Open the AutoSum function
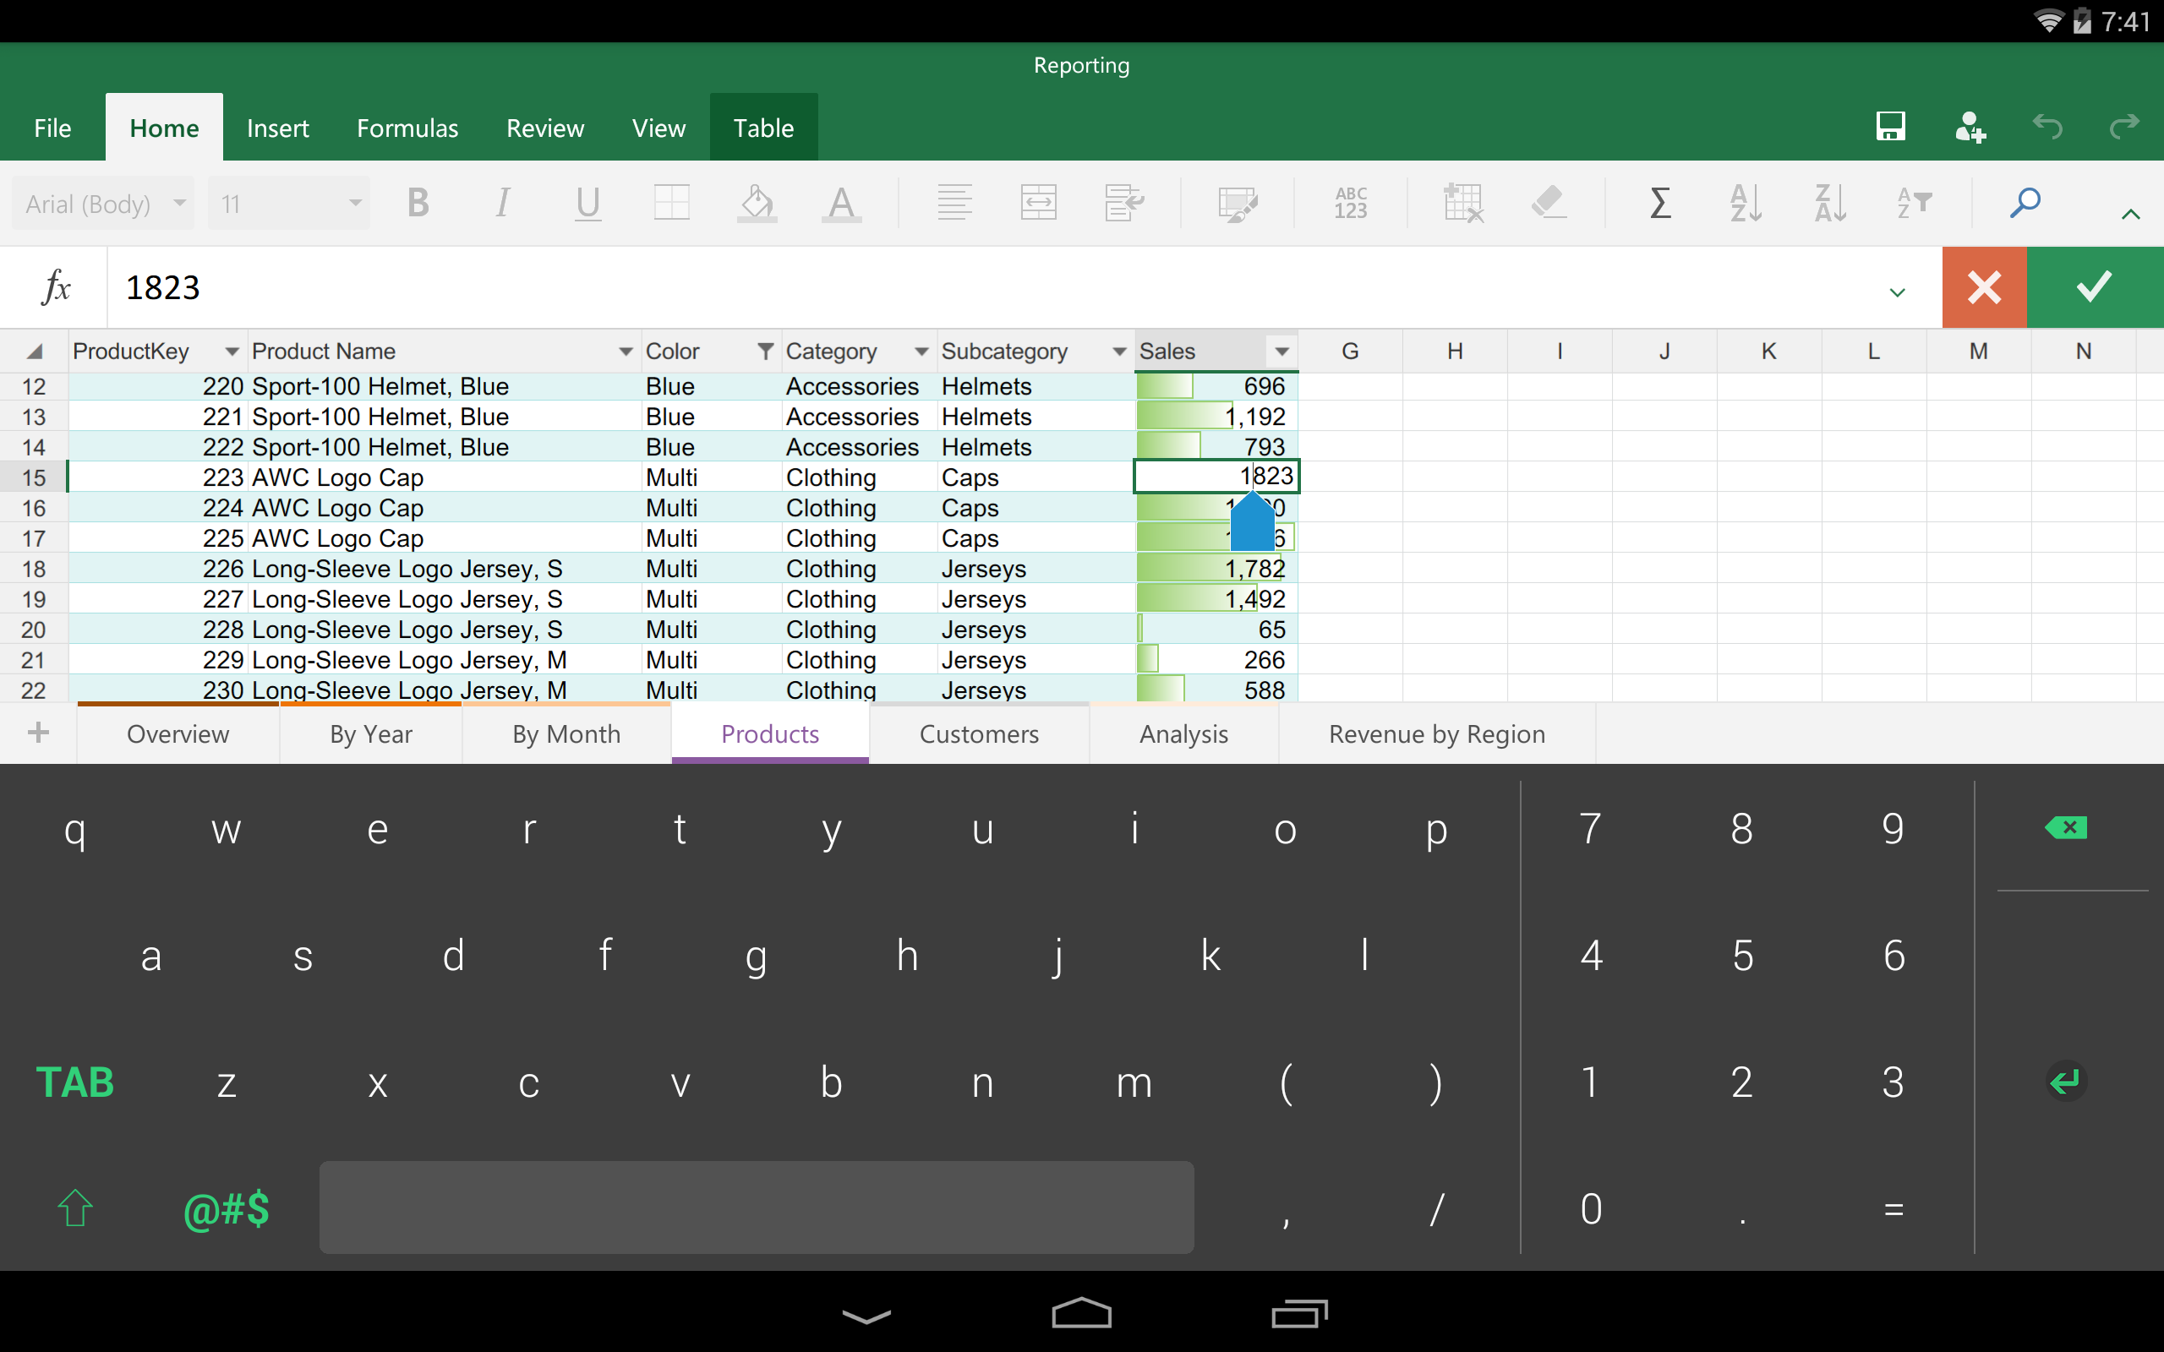 [x=1661, y=203]
